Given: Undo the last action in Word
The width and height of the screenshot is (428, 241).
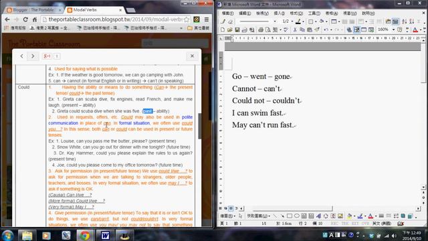Looking at the screenshot, I should tap(326, 29).
